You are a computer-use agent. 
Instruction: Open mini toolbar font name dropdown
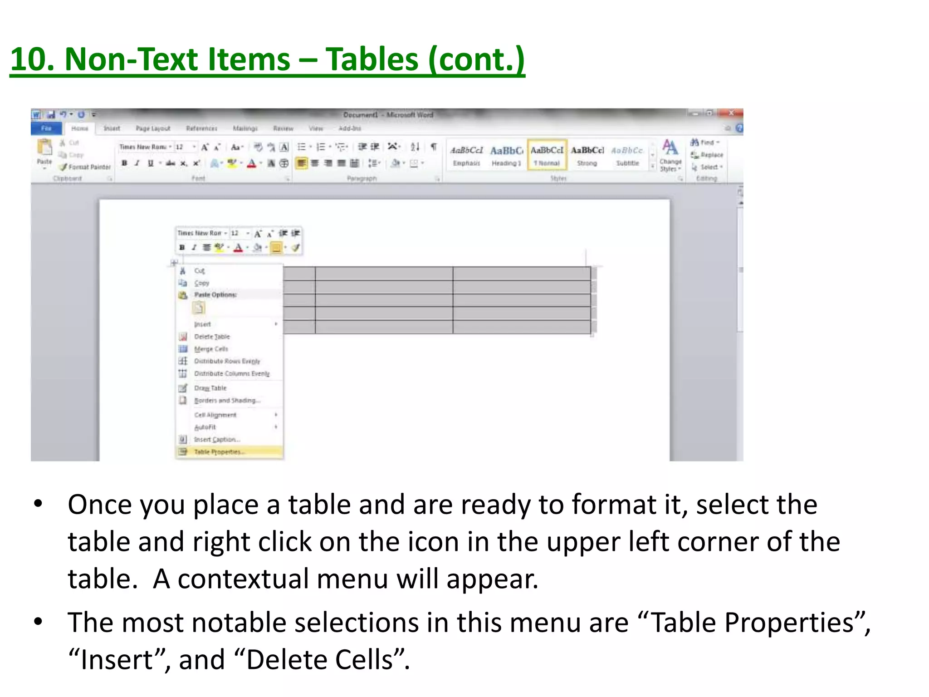tap(225, 233)
